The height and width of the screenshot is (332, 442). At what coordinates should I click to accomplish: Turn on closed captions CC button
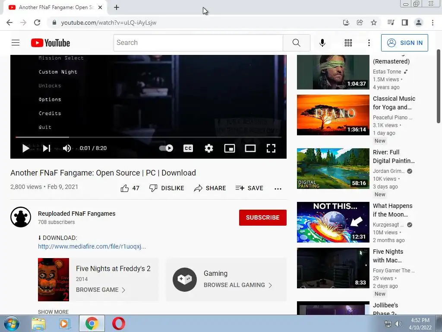point(188,148)
